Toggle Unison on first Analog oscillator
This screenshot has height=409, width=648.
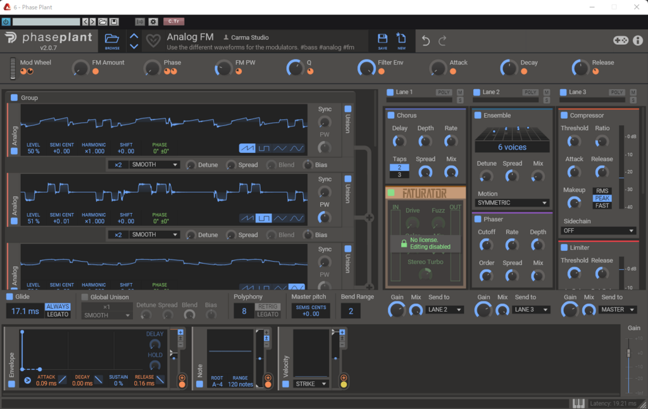(x=348, y=109)
